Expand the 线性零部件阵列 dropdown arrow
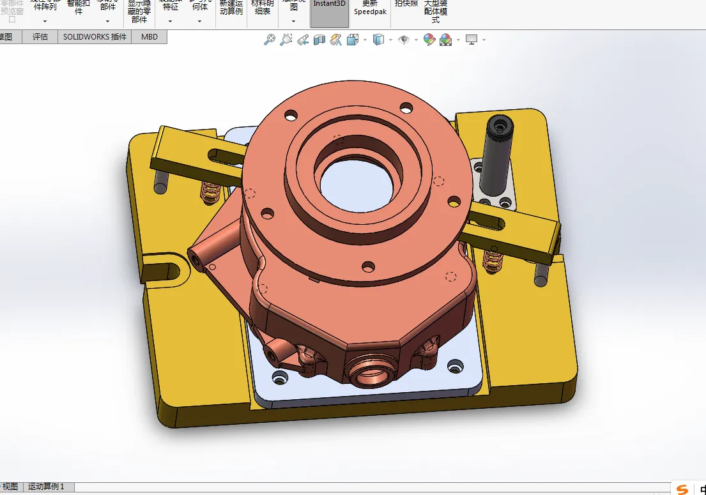 pos(45,21)
